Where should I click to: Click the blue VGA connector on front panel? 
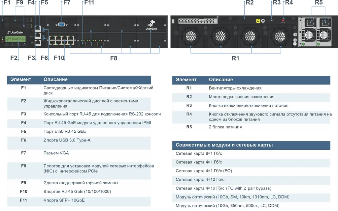click(x=62, y=25)
